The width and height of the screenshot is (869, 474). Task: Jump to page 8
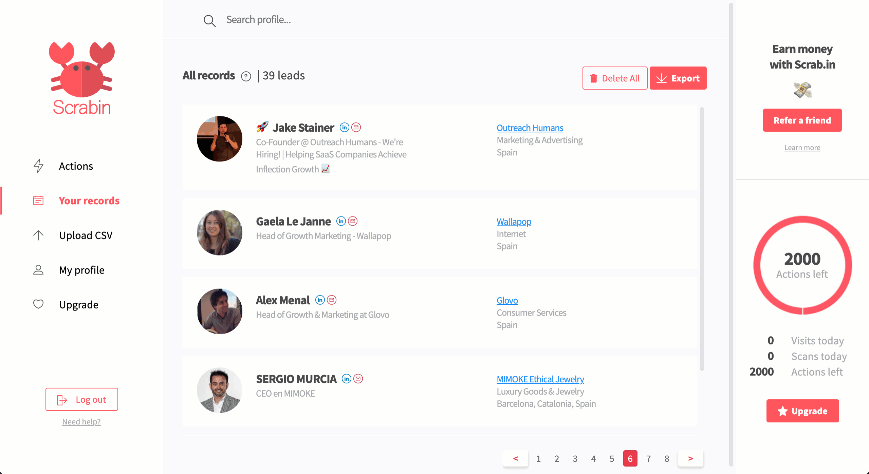[x=667, y=459]
